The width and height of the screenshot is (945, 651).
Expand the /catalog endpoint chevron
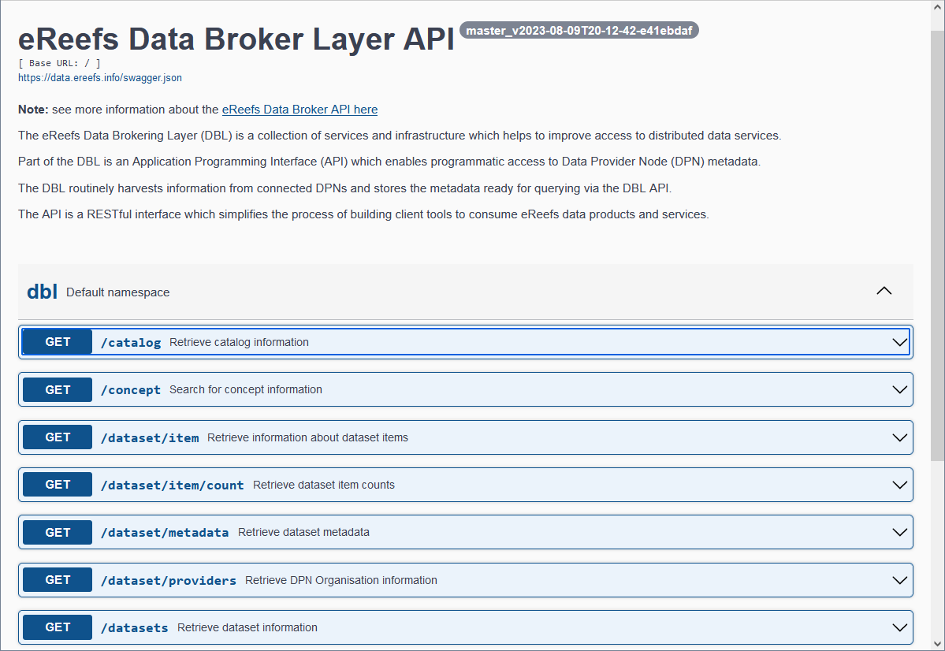pos(899,342)
